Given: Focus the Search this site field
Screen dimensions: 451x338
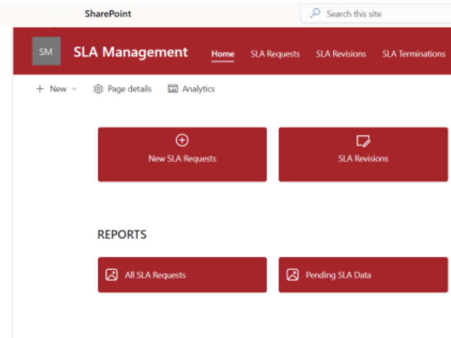Looking at the screenshot, I should (376, 14).
